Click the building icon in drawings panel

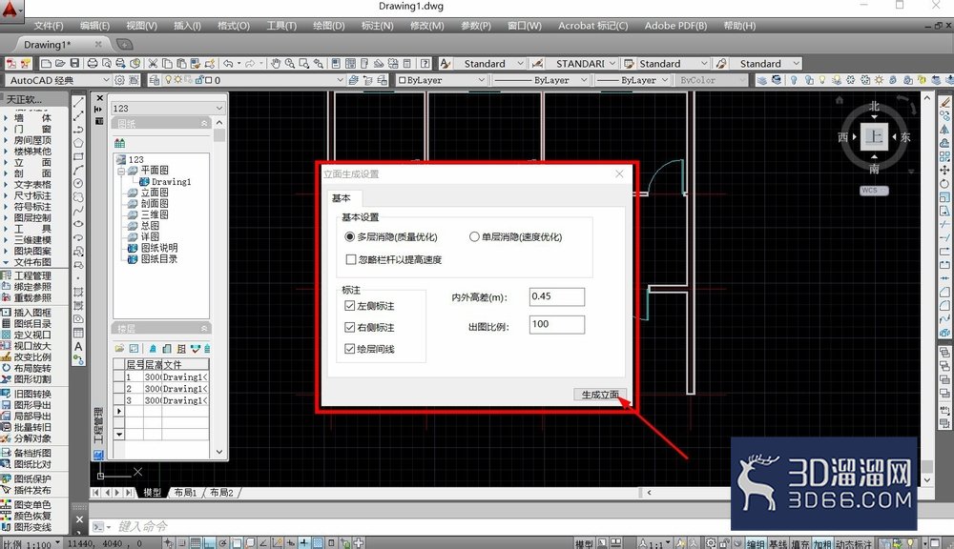click(x=120, y=143)
